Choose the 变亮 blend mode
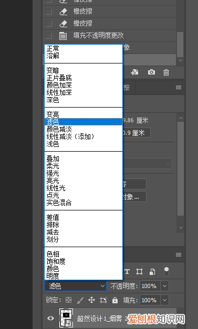Screen dimensions: 198x329 pos(84,114)
